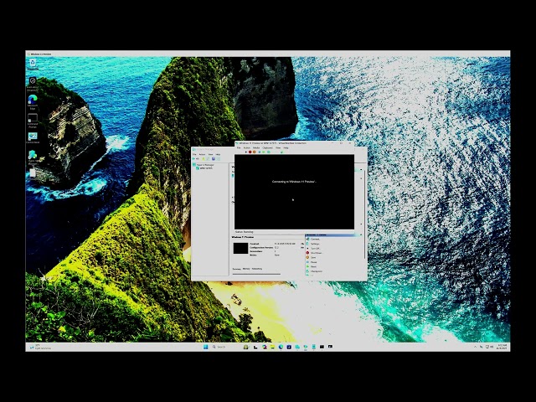The image size is (536, 402).
Task: Click Connect in the Actions pane
Action: [315, 239]
